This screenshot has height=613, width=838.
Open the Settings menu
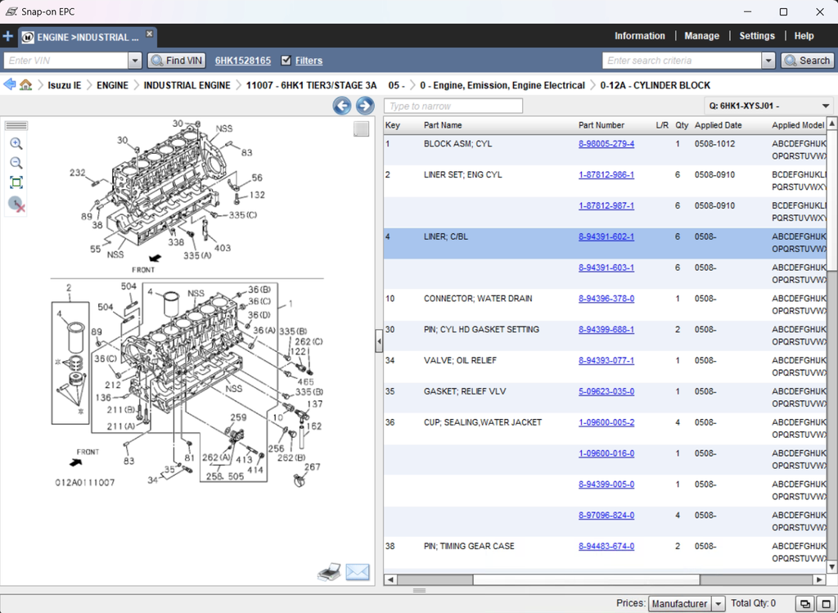[x=757, y=36]
